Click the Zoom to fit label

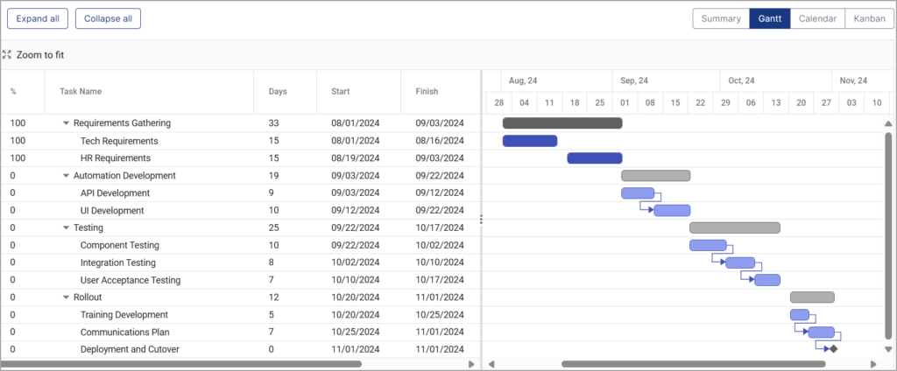(40, 55)
